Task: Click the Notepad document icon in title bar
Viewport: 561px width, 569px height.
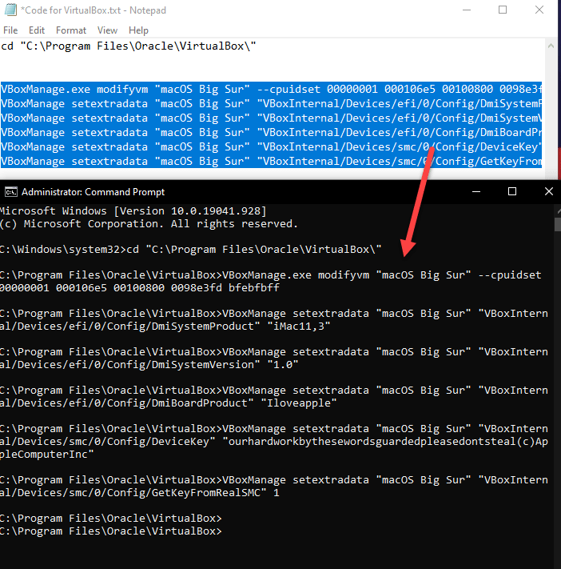Action: pos(10,10)
